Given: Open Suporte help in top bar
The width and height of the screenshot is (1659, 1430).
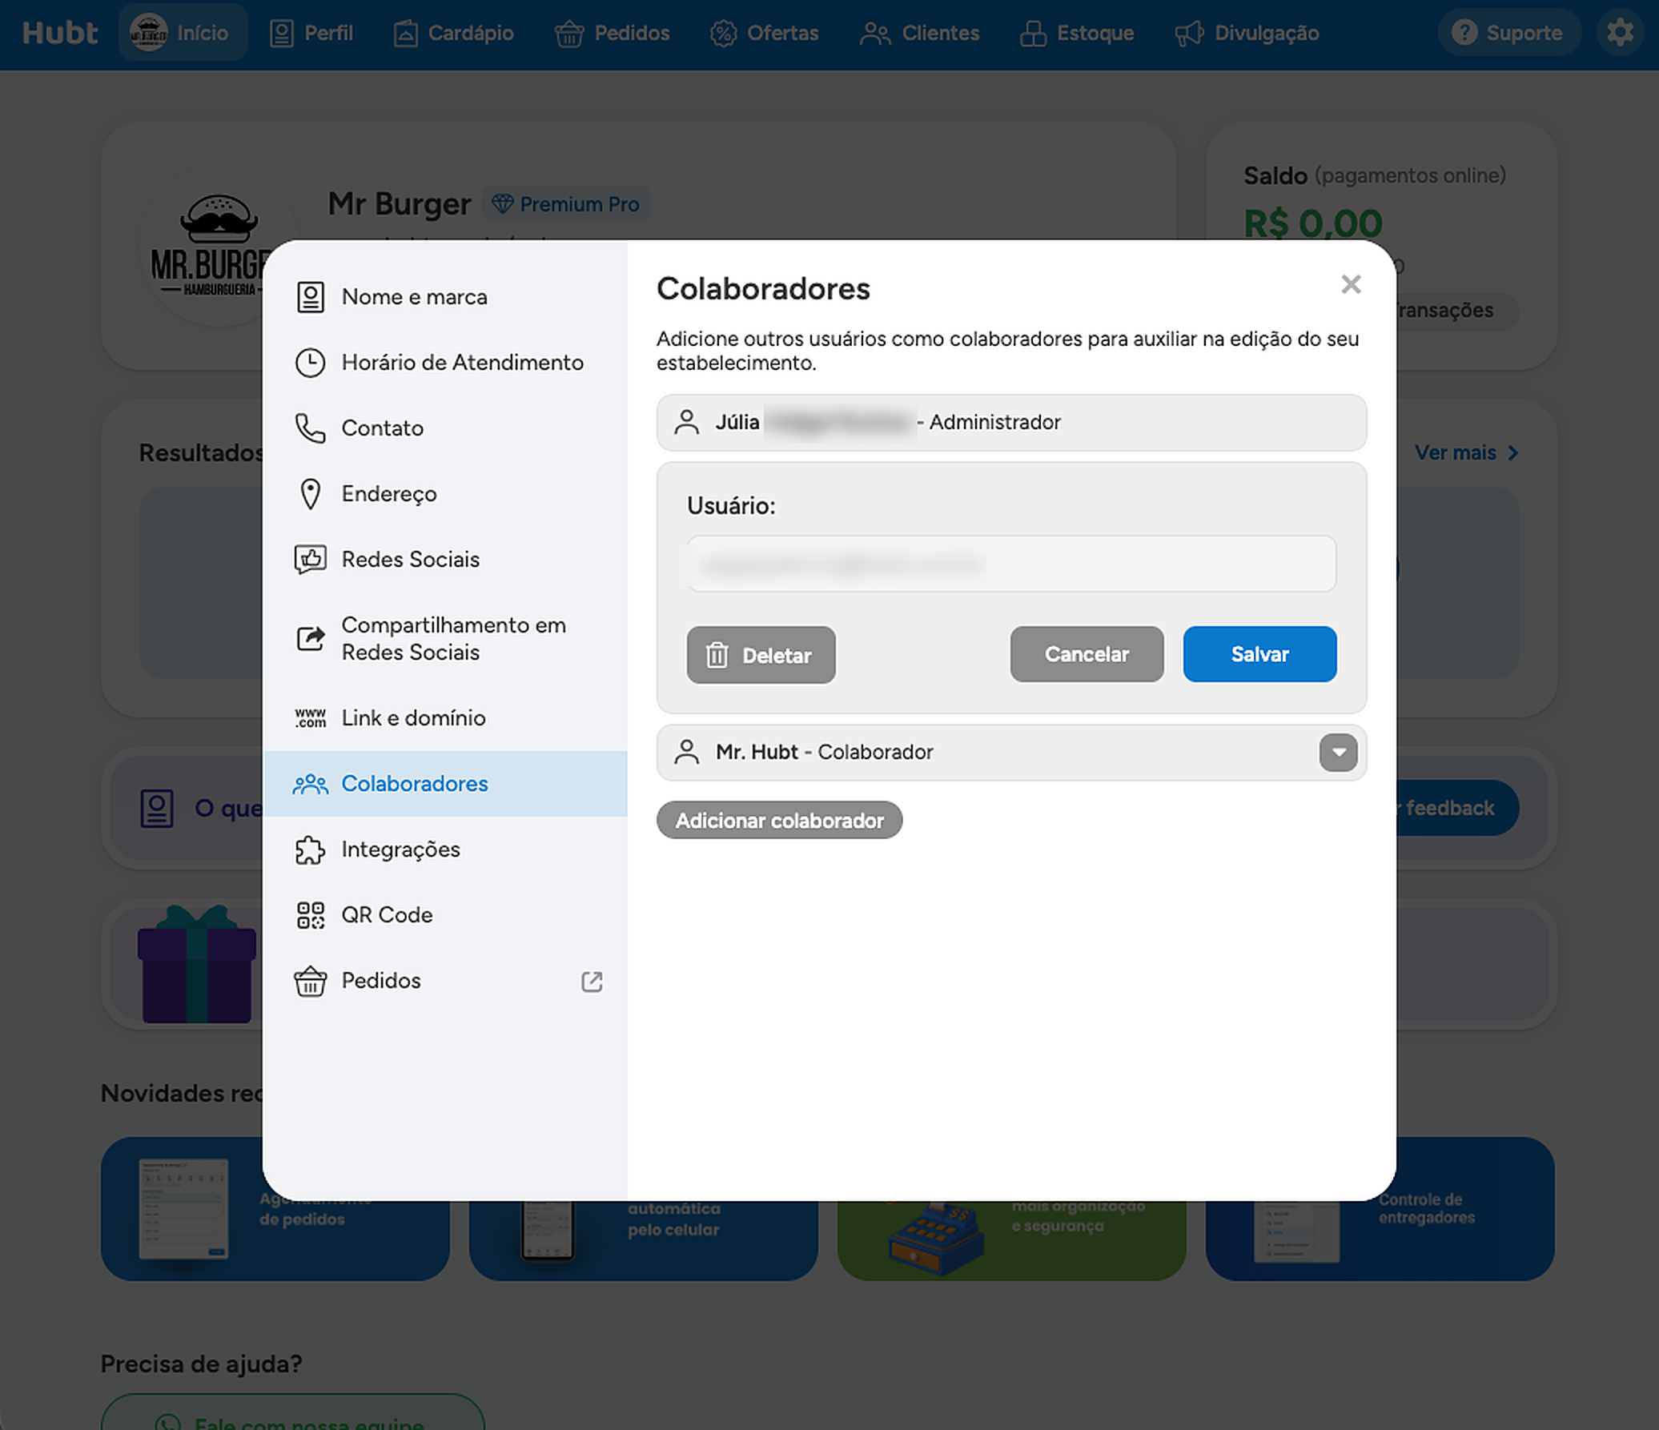Looking at the screenshot, I should click(x=1508, y=33).
